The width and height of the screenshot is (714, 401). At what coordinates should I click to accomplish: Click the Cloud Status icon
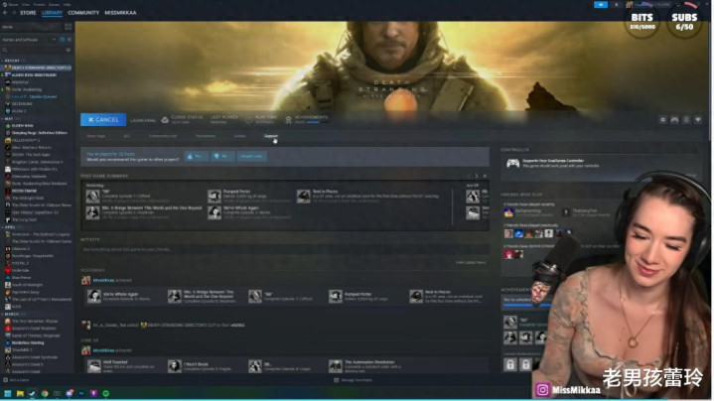tap(165, 120)
